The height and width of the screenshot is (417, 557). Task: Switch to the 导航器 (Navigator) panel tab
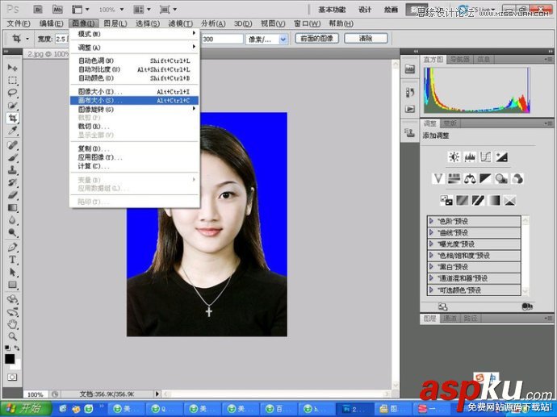pyautogui.click(x=459, y=59)
